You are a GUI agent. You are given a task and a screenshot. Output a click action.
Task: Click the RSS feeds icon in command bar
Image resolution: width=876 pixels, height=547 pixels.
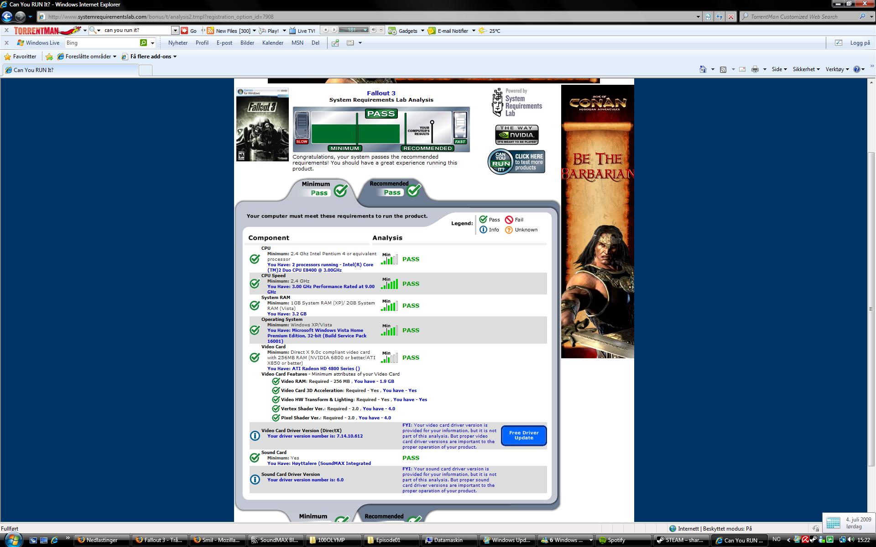[x=723, y=69]
